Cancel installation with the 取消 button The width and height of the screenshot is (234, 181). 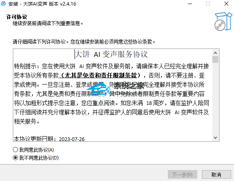pos(216,175)
